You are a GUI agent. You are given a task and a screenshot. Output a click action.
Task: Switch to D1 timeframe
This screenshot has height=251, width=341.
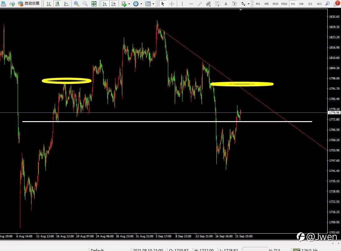click(310, 4)
